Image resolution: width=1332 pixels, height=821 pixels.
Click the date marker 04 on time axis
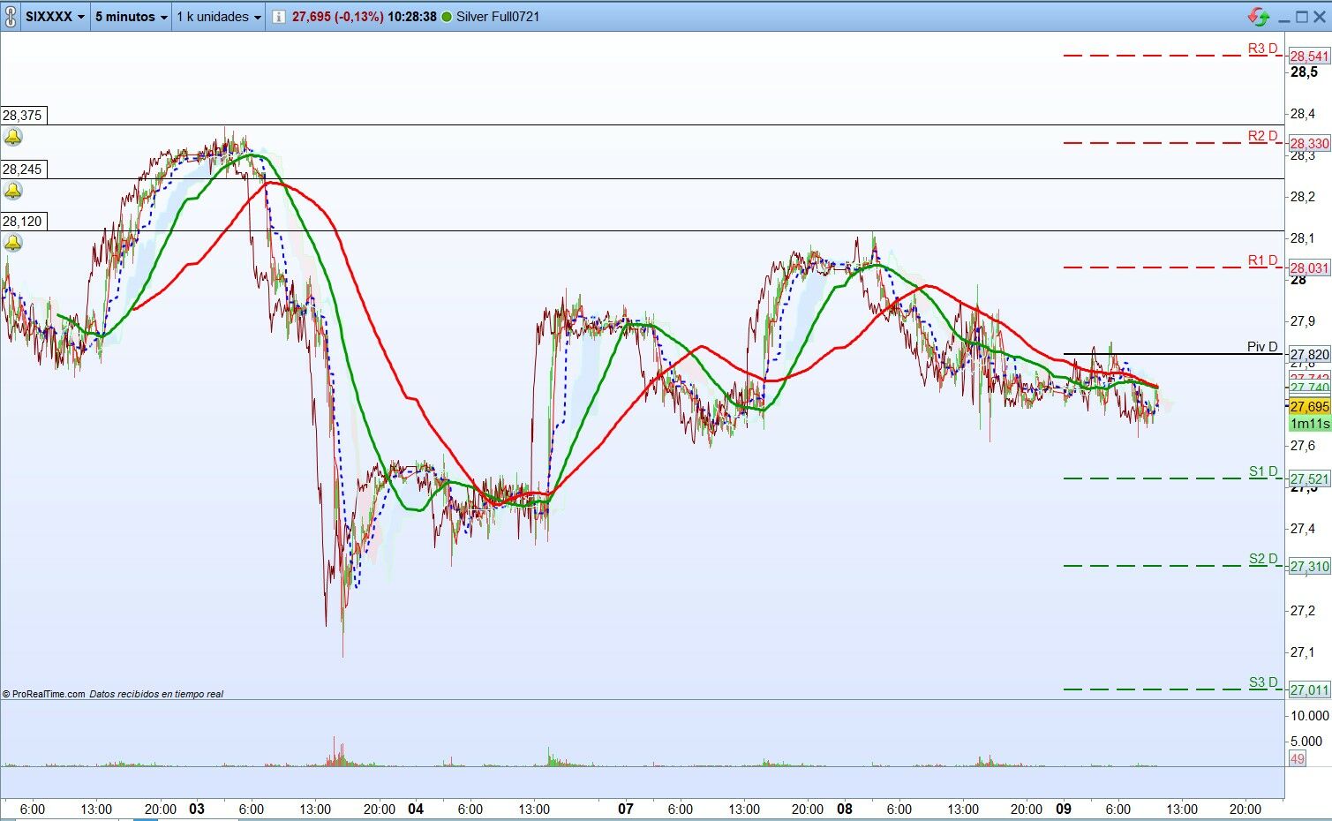pyautogui.click(x=416, y=809)
